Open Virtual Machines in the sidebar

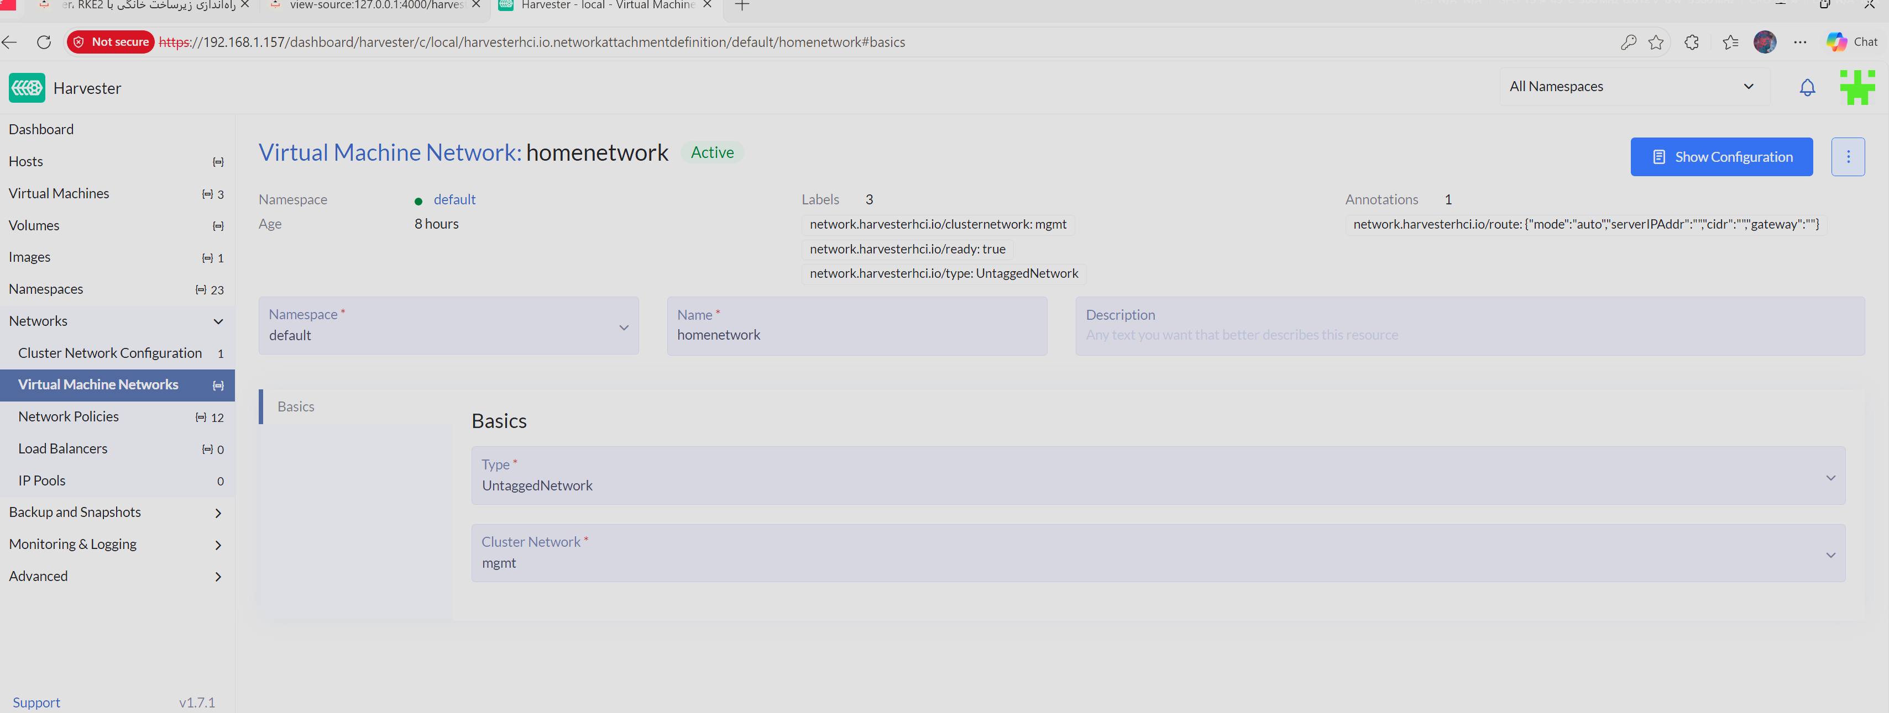click(59, 193)
